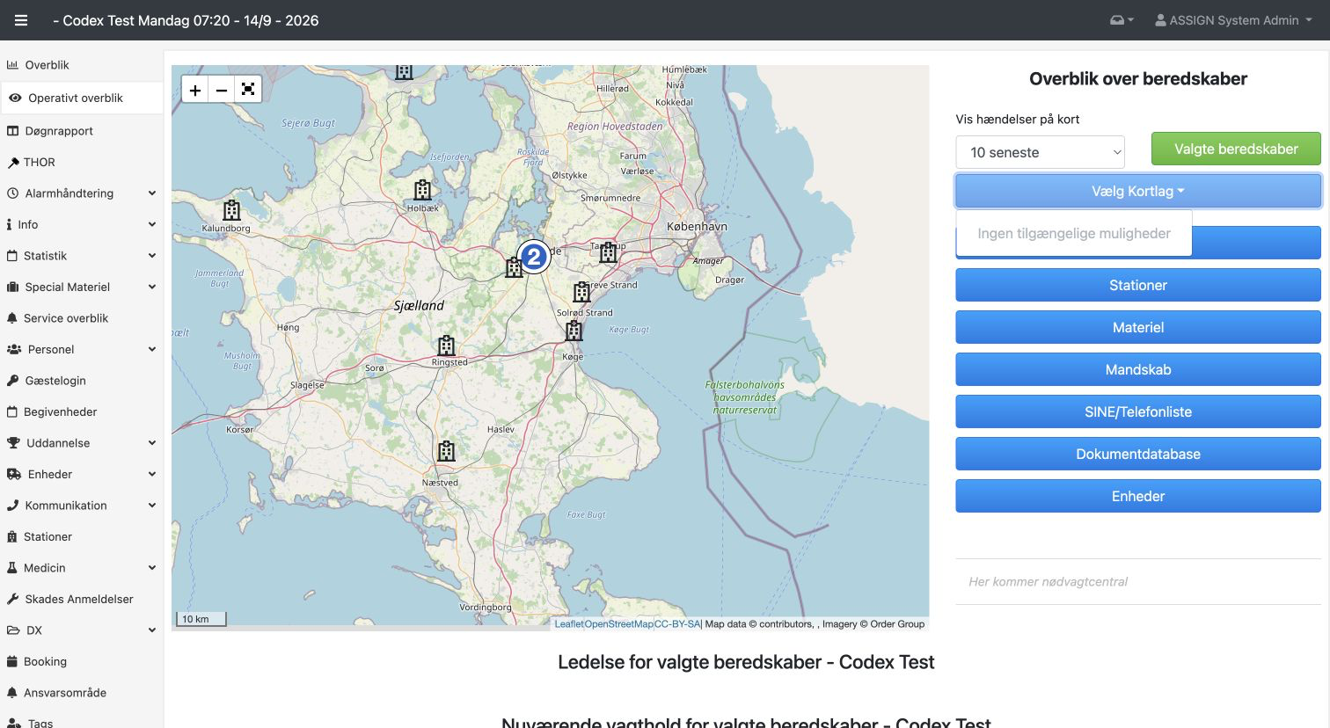This screenshot has height=728, width=1330.
Task: Expand the Personel sidebar section
Action: point(82,349)
